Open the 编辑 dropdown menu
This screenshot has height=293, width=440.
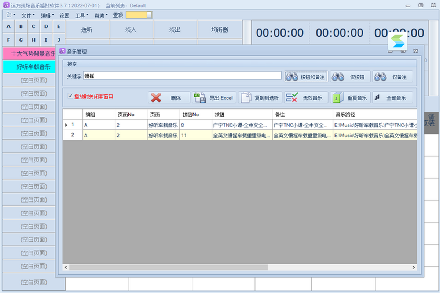[x=47, y=15]
